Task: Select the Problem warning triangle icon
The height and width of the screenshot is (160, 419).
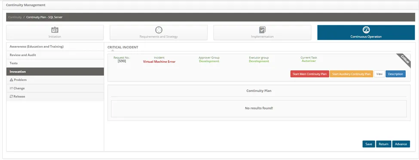Action: point(11,80)
